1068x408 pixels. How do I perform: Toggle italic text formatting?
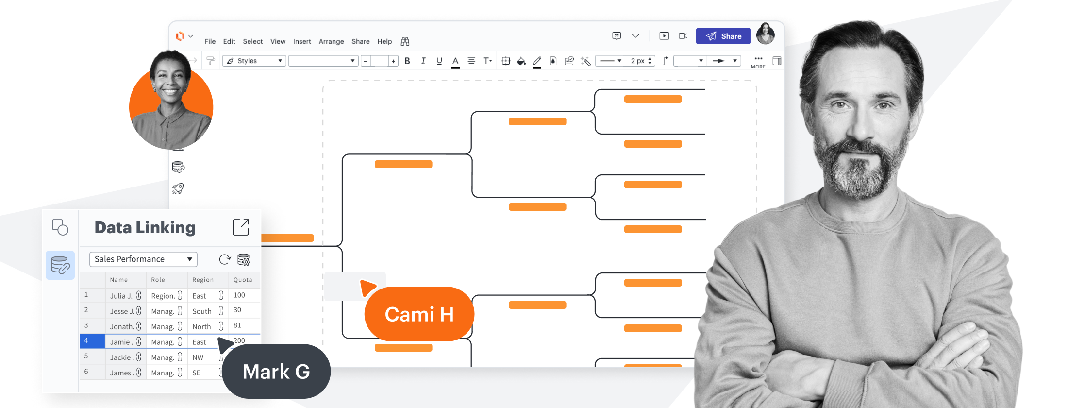423,61
